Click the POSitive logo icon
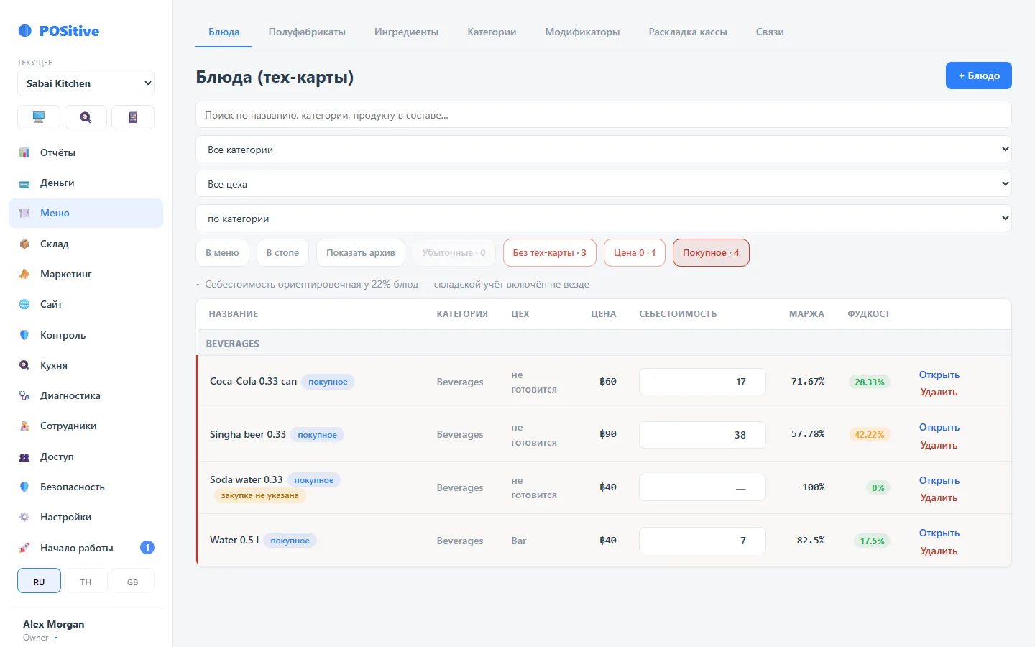Viewport: 1035px width, 647px height. [25, 31]
